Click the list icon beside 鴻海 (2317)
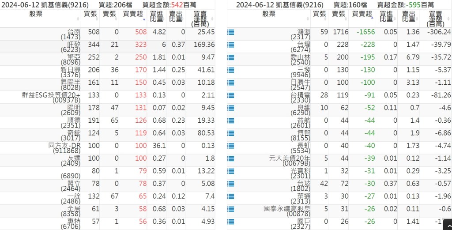This screenshot has width=452, height=230. (230, 32)
